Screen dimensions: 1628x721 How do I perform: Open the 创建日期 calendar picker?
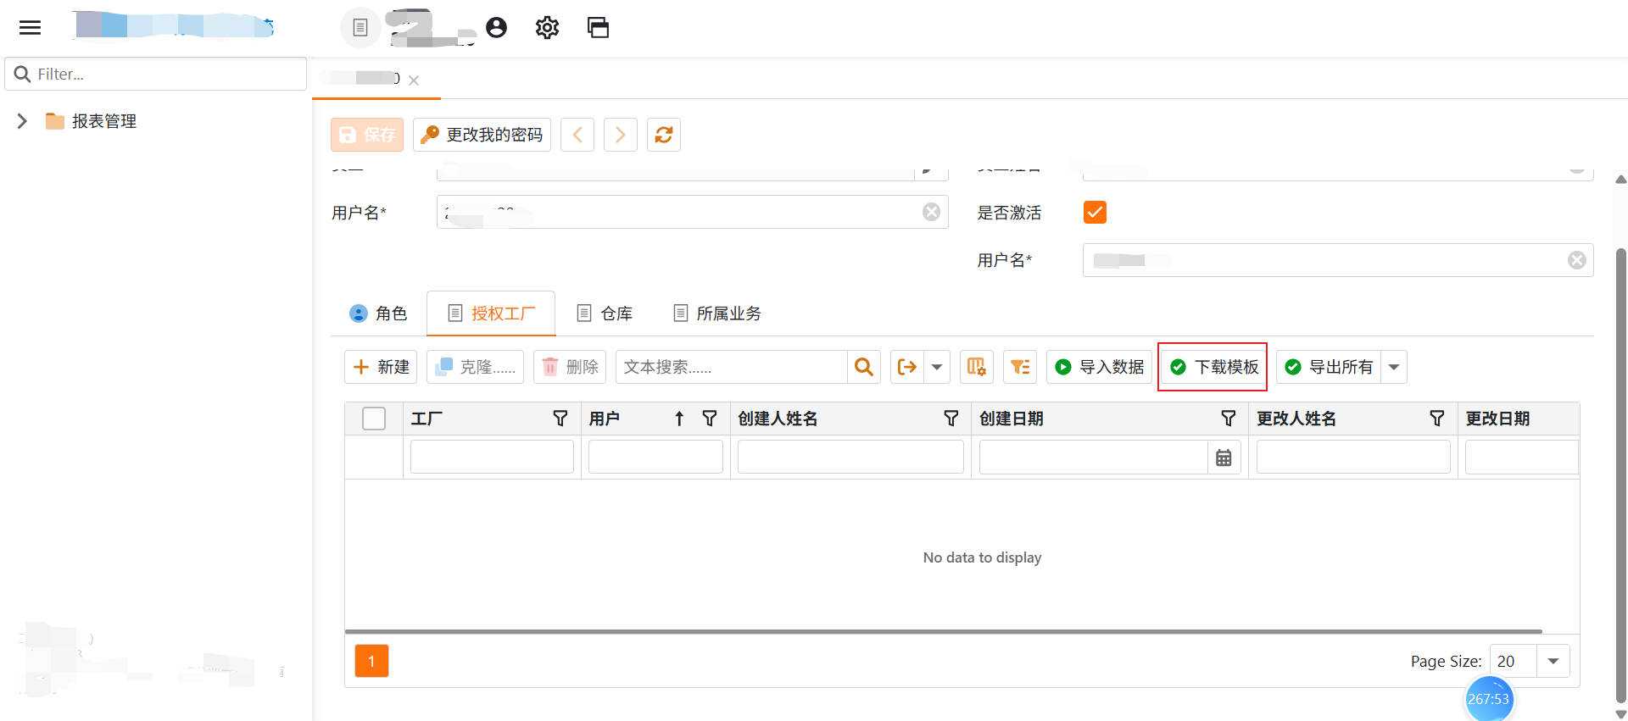(1224, 458)
